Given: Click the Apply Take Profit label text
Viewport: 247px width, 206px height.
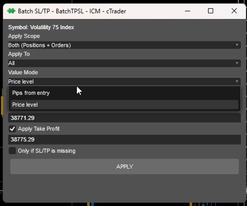Looking at the screenshot, I should coord(39,129).
